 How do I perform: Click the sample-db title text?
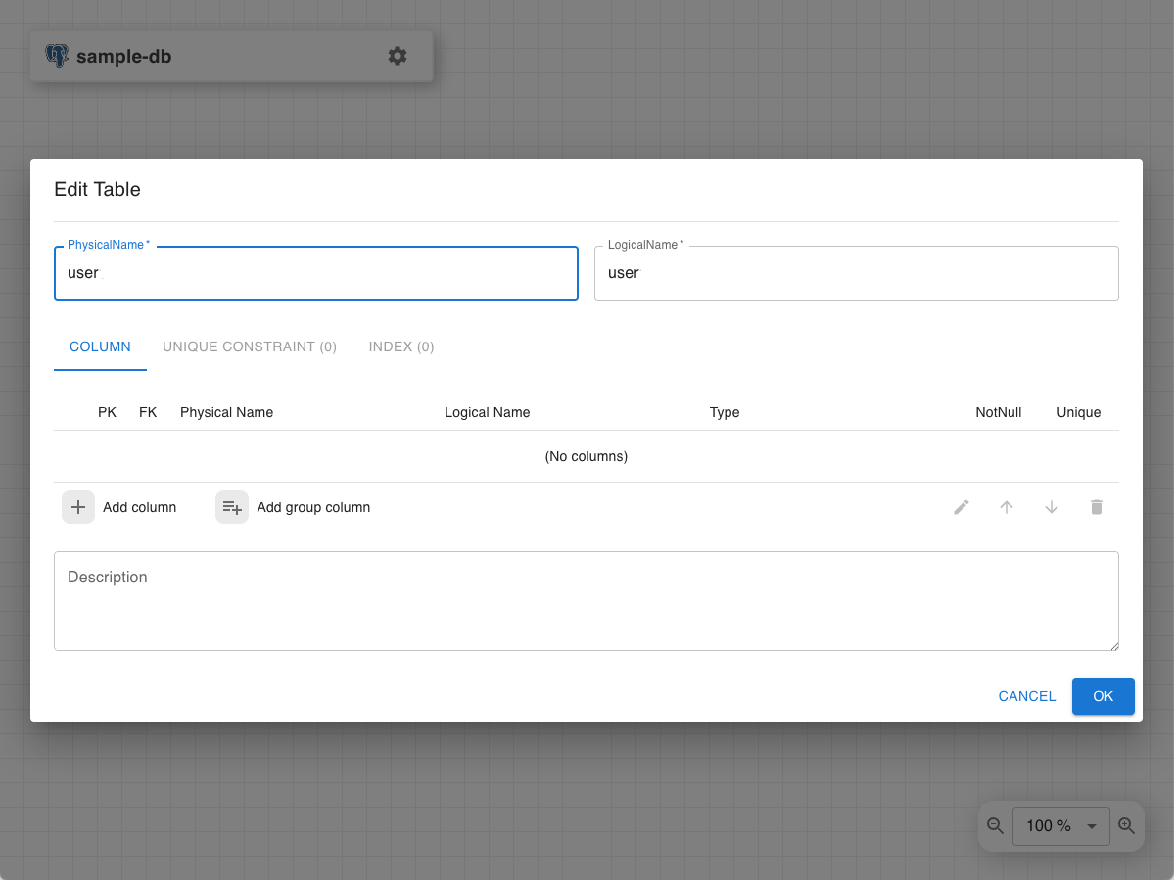123,56
